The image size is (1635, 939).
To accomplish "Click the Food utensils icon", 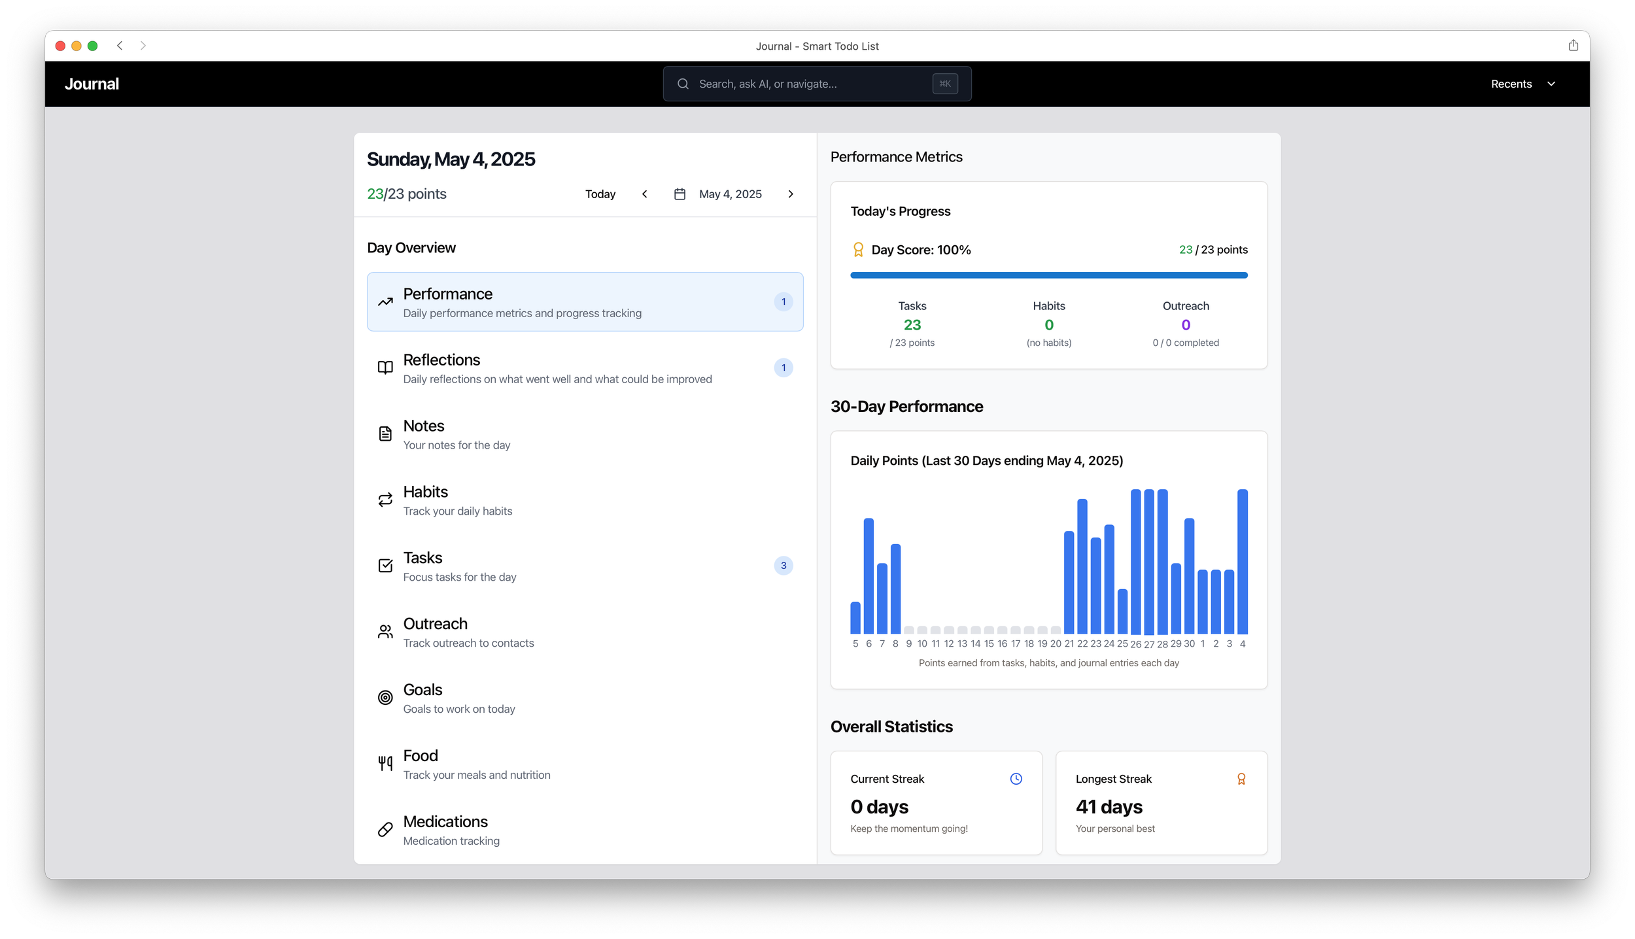I will click(385, 763).
